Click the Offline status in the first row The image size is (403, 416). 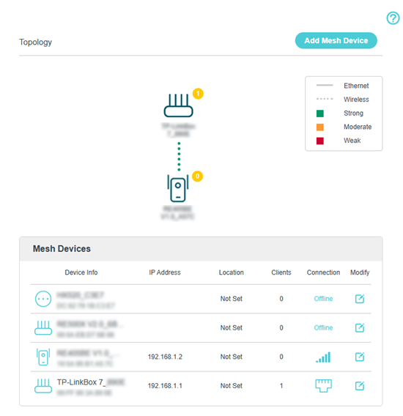323,299
